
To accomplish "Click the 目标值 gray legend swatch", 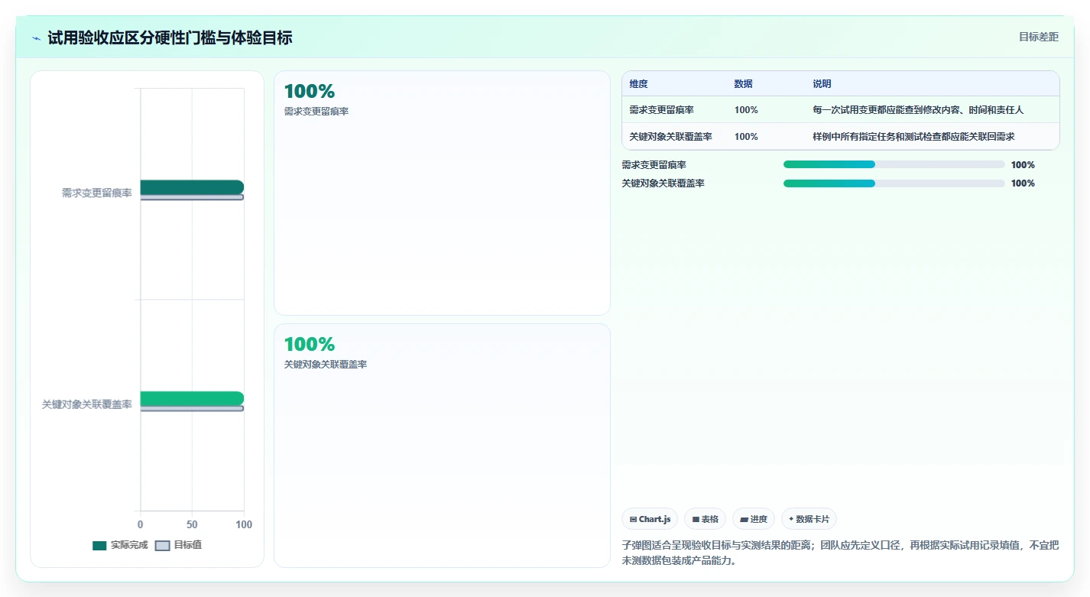I will click(162, 546).
